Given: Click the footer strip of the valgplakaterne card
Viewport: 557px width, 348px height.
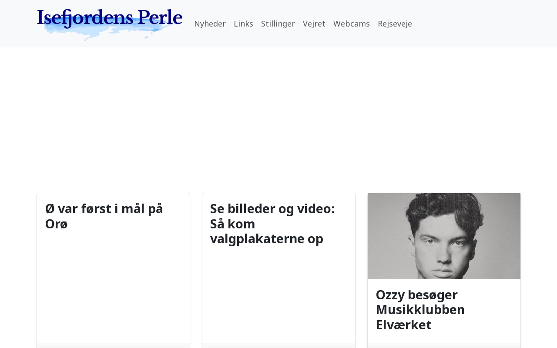Looking at the screenshot, I should click(x=278, y=346).
